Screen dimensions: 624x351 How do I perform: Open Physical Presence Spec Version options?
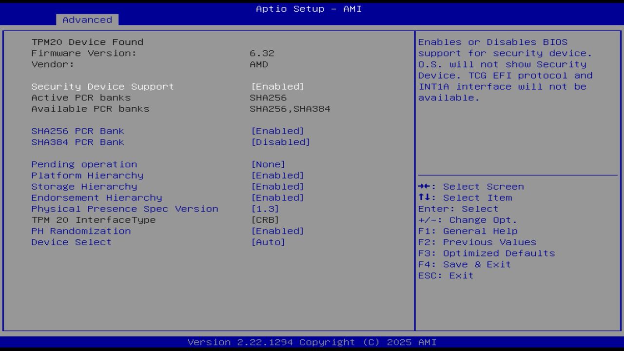coord(124,209)
